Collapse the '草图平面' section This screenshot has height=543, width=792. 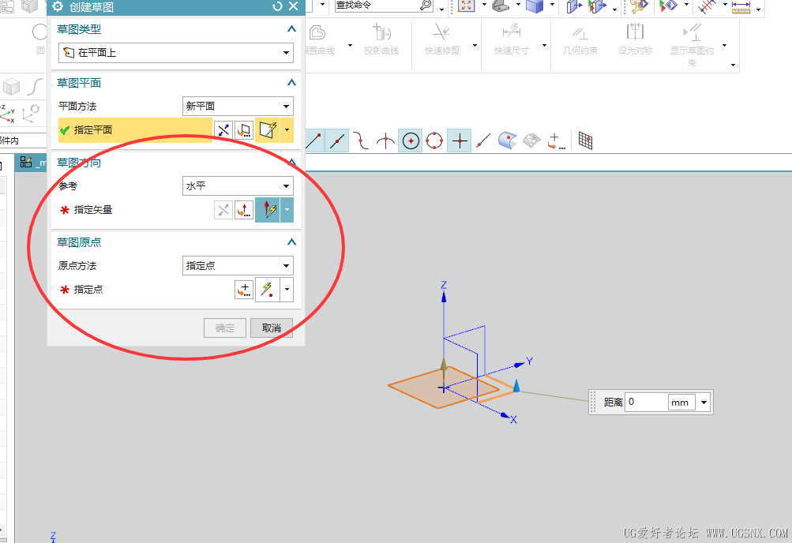[x=291, y=83]
